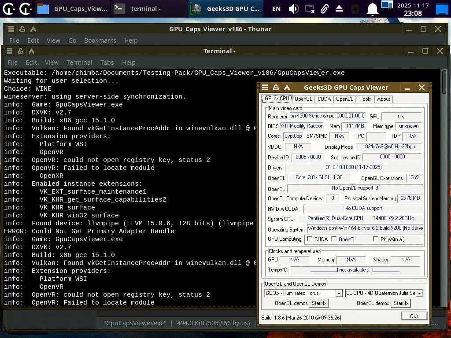The width and height of the screenshot is (451, 338).
Task: Open Thunar window menu hamburger icon
Action: (11, 29)
